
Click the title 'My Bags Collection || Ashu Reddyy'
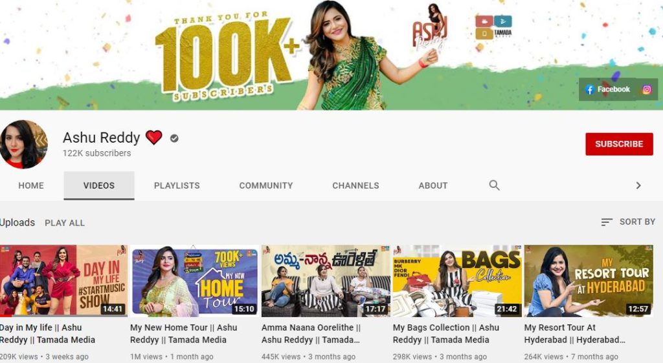pyautogui.click(x=446, y=333)
